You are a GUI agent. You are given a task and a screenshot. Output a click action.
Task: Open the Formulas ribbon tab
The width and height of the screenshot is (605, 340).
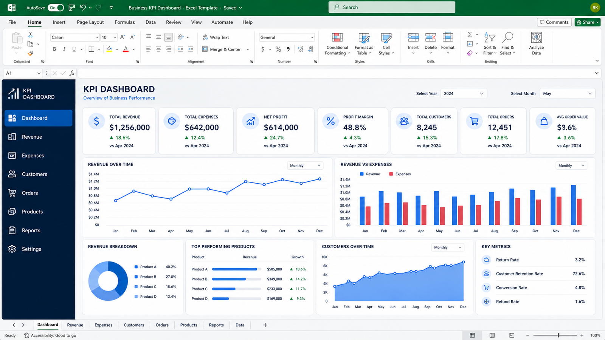125,22
